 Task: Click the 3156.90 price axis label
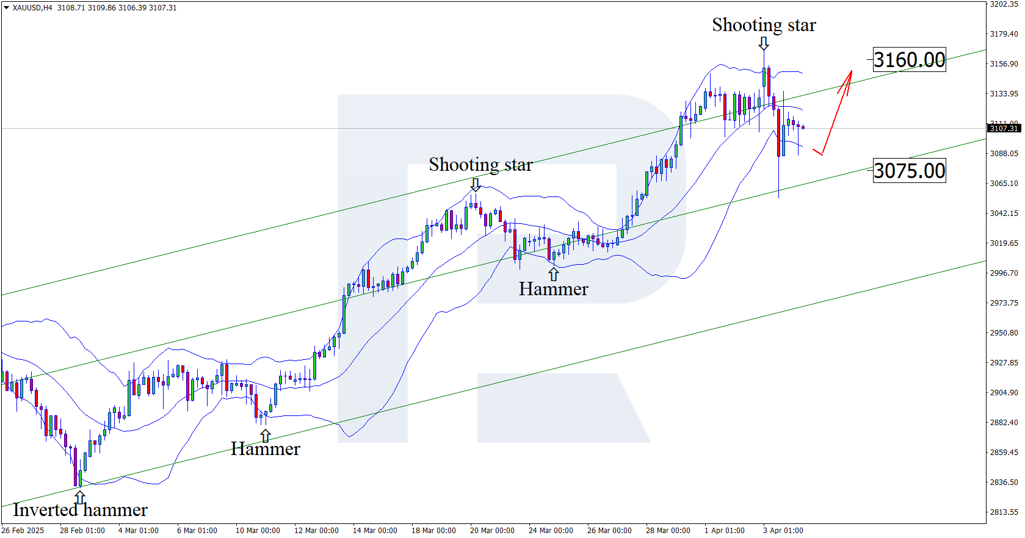(1004, 64)
